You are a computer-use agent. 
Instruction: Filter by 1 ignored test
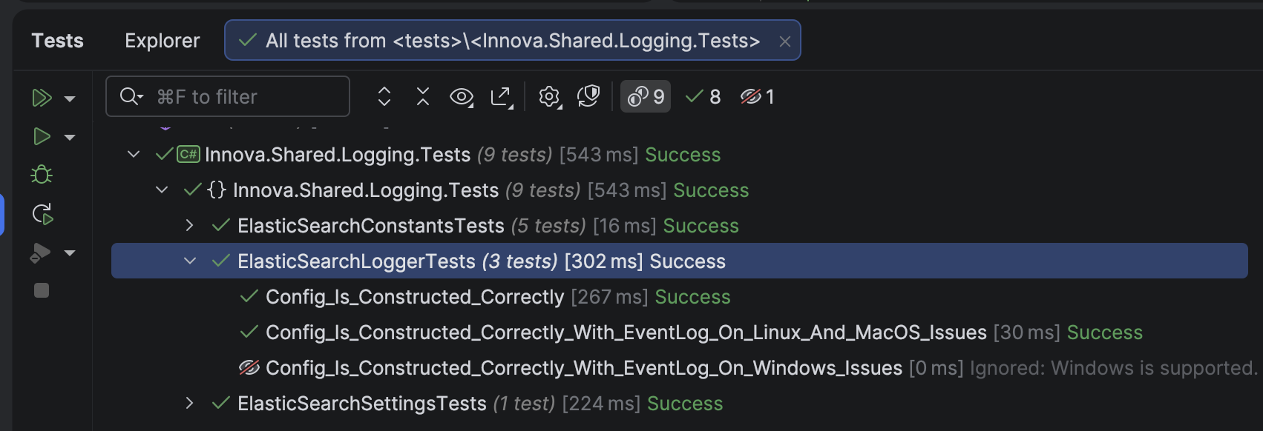point(758,97)
